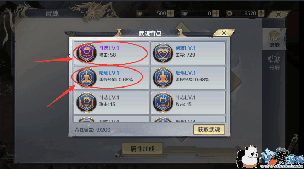Image resolution: width=304 pixels, height=169 pixels.
Task: Select the third-row second 斗志LV.1 attack 15 icon
Action: coord(163,102)
